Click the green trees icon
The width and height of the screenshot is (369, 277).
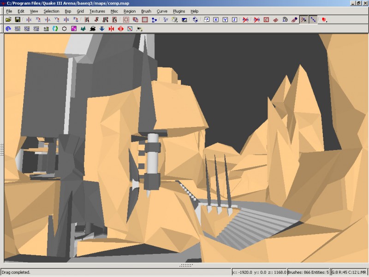click(83, 29)
